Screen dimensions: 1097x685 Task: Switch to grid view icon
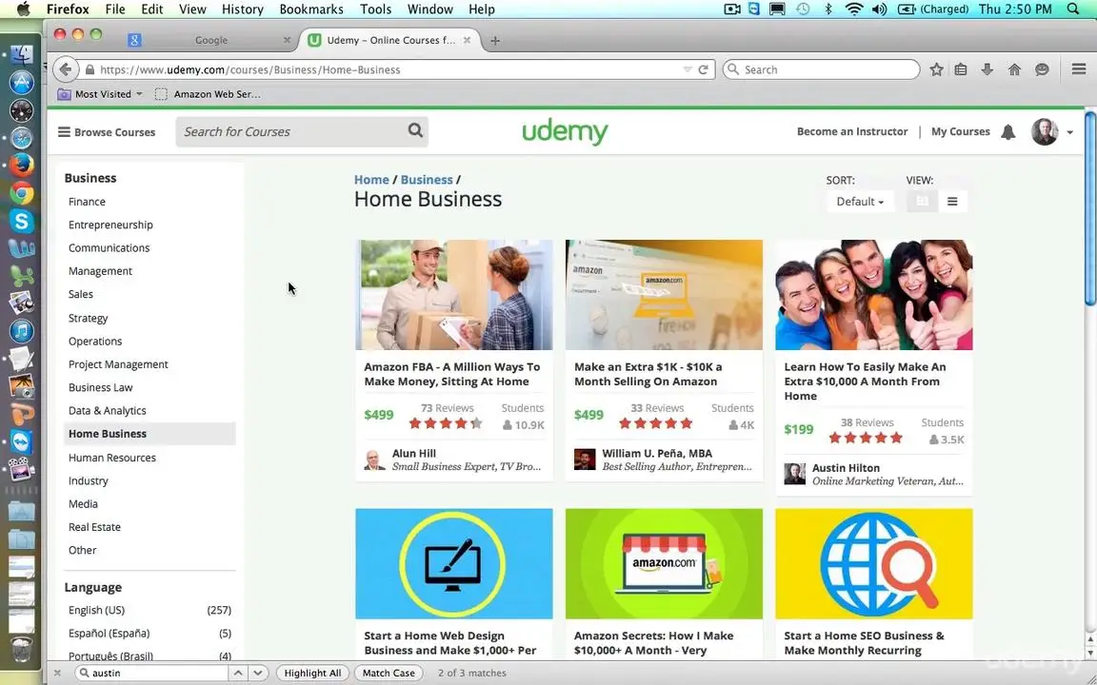coord(922,202)
